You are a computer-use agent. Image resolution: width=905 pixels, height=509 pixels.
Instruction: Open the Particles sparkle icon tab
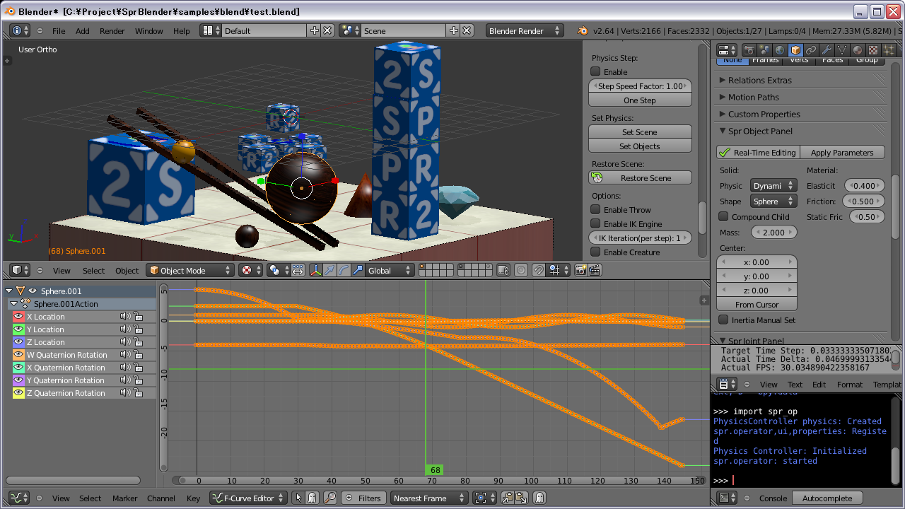889,50
